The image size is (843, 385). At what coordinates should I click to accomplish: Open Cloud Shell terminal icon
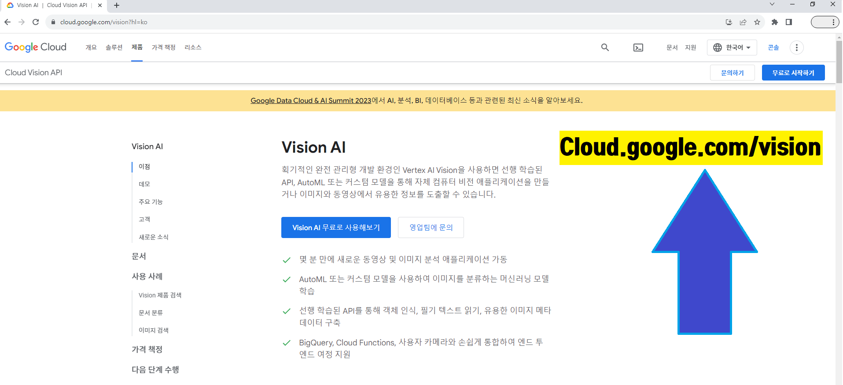638,48
